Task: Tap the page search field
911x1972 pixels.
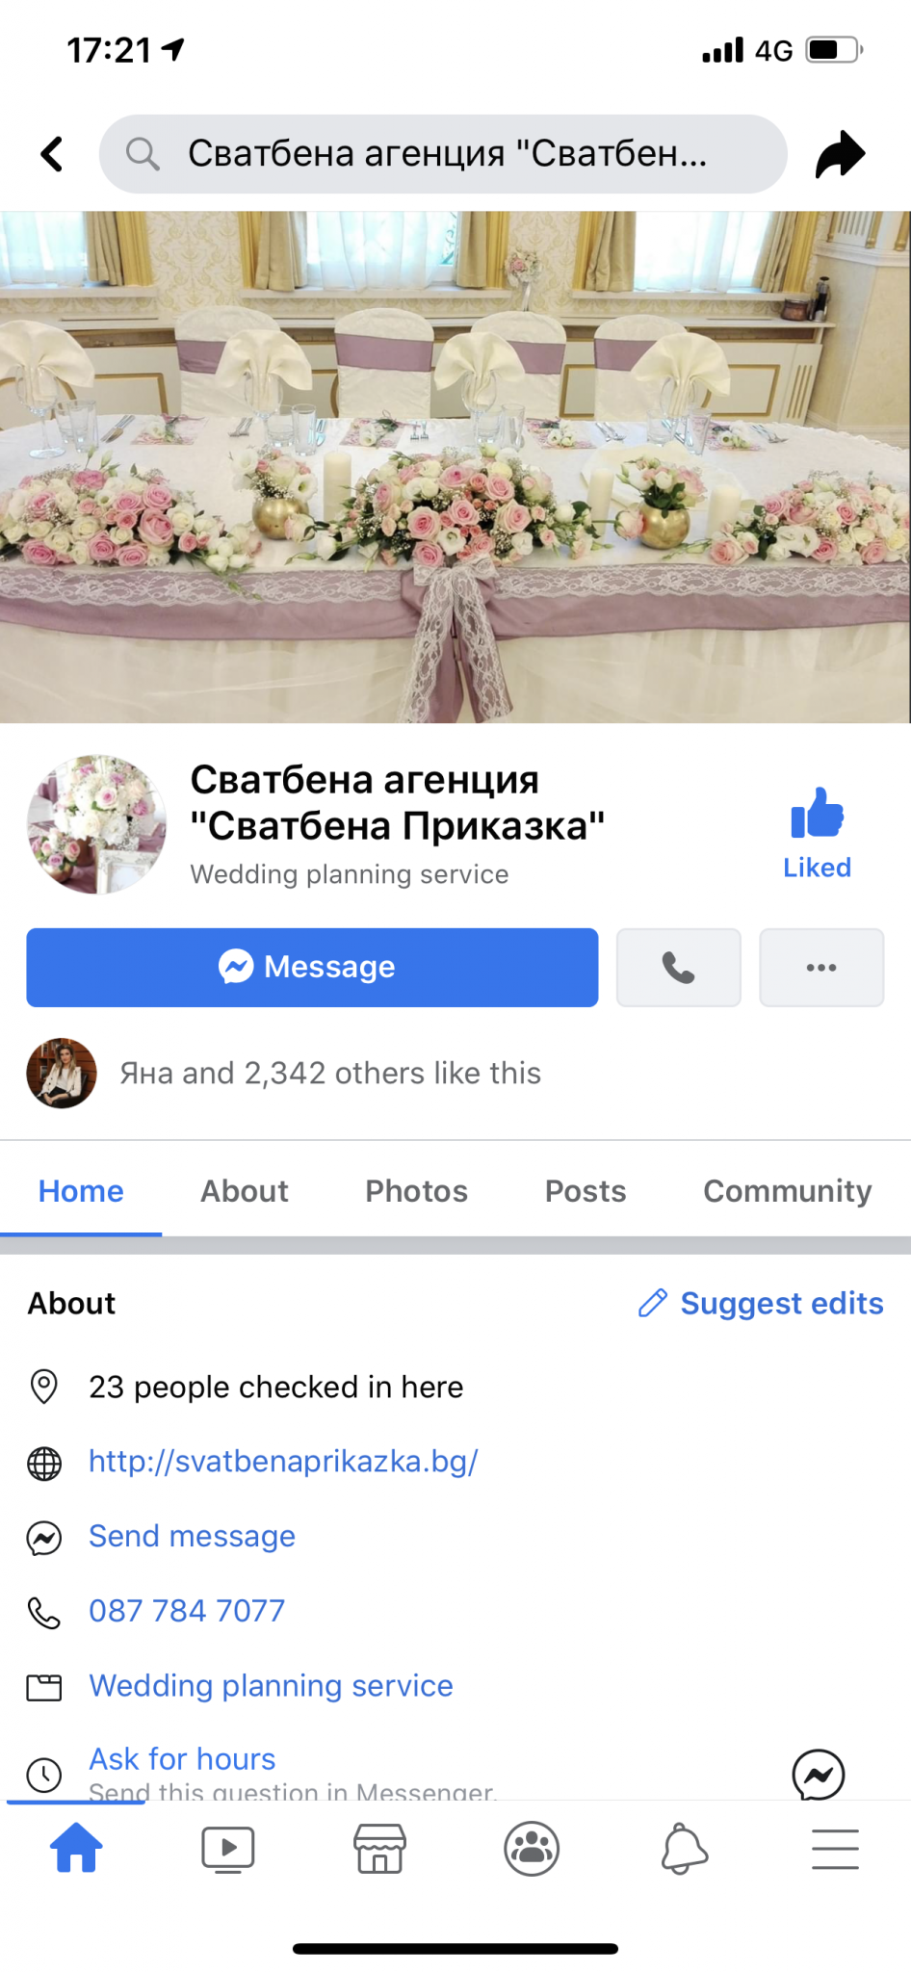Action: (x=443, y=154)
